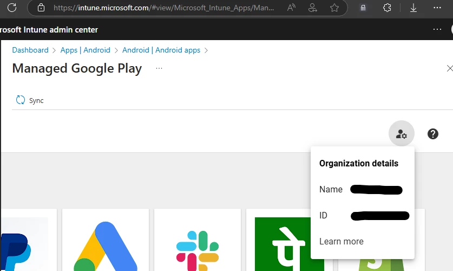Select the PhonePe app tile
Image resolution: width=453 pixels, height=271 pixels.
[278, 240]
